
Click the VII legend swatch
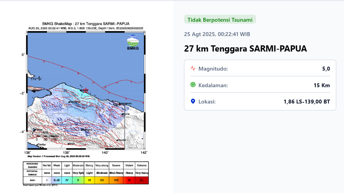coord(102,180)
